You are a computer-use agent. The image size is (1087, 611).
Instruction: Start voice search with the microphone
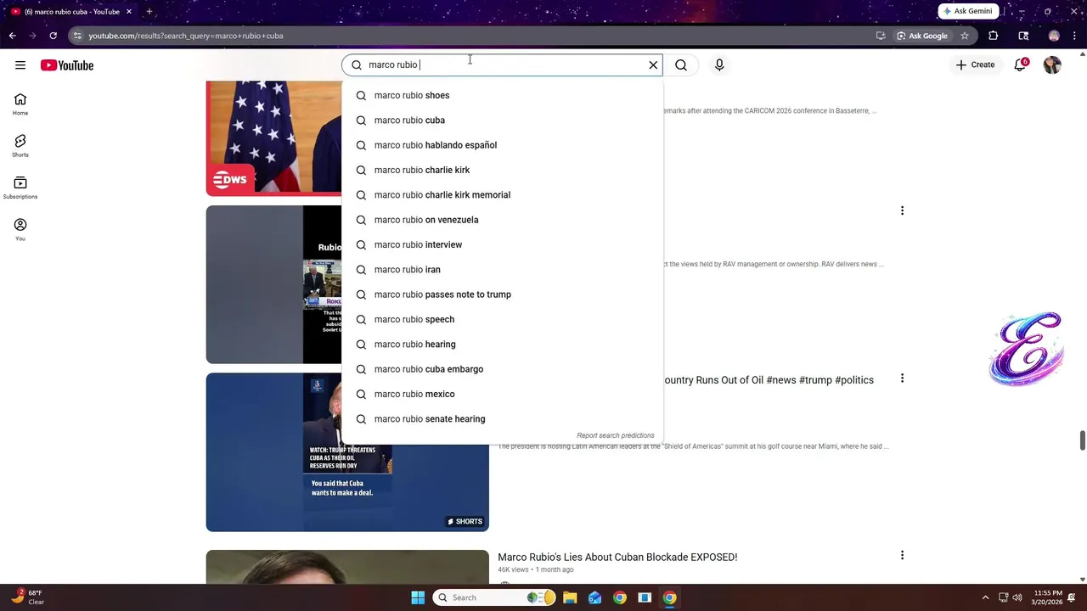pyautogui.click(x=719, y=65)
